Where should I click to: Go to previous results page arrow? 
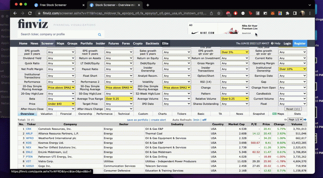(285, 120)
